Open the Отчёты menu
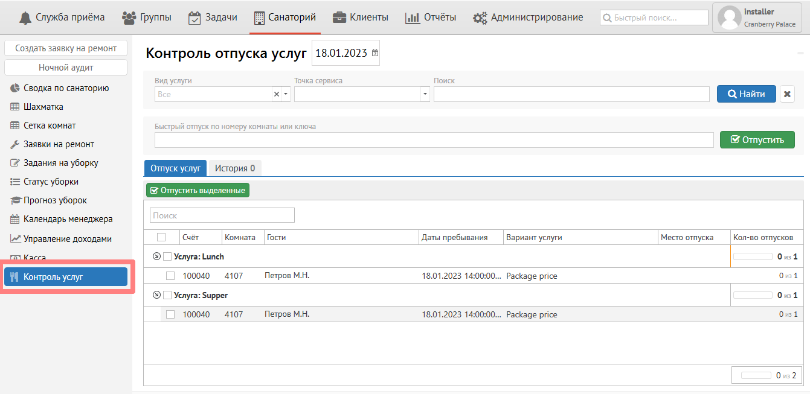The width and height of the screenshot is (810, 394). [x=431, y=17]
